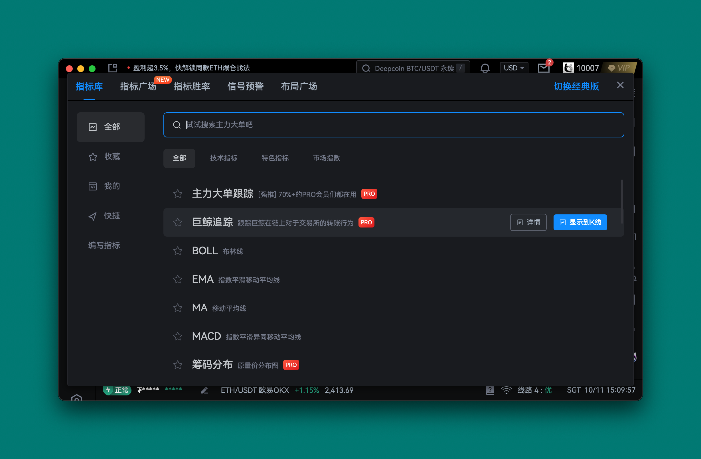Star the 筹码分布 indicator
701x459 pixels.
click(178, 365)
